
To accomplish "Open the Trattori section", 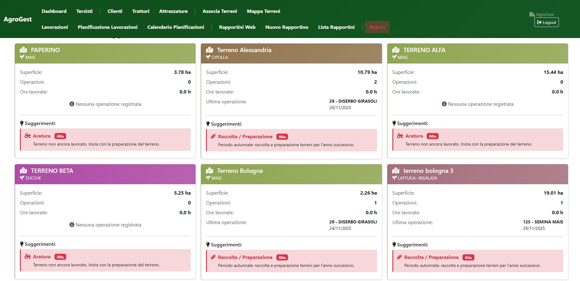I will [140, 11].
